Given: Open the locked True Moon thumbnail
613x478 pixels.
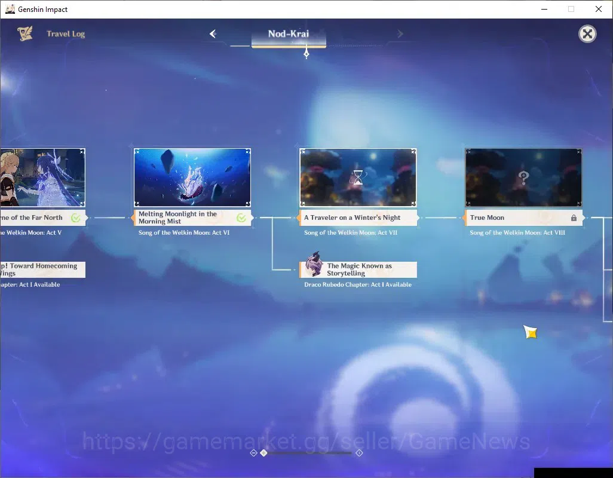Looking at the screenshot, I should (523, 177).
